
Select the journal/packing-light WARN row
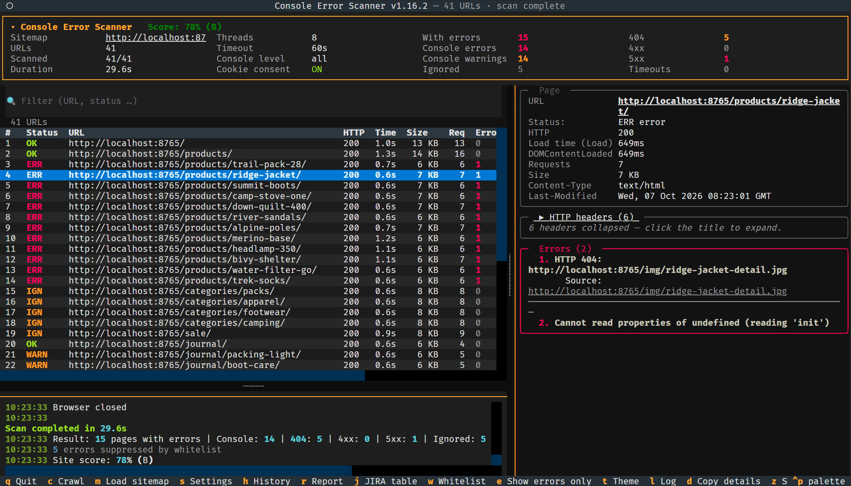248,354
